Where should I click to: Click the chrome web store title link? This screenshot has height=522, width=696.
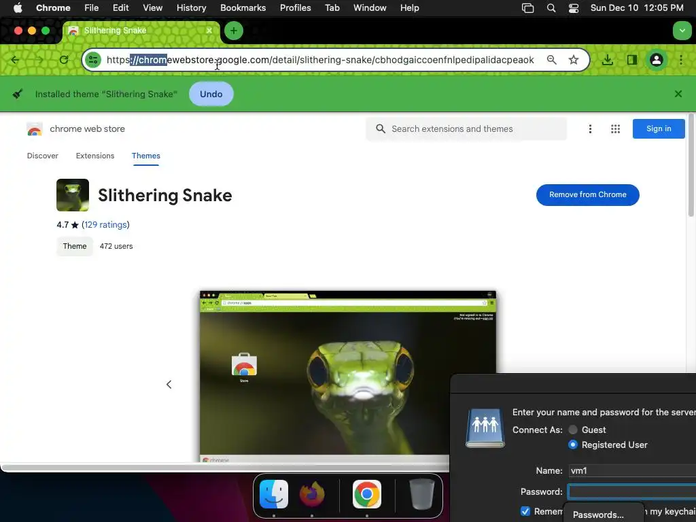coord(88,128)
